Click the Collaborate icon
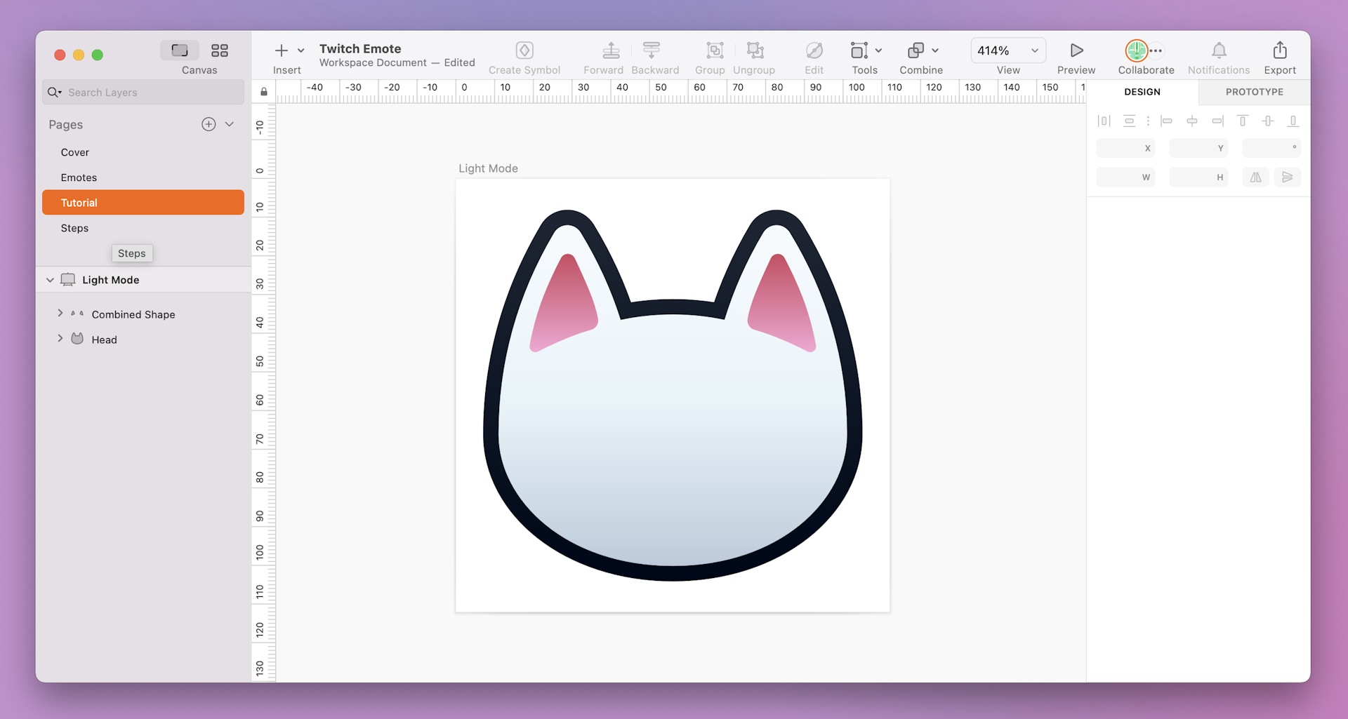The width and height of the screenshot is (1348, 719). [1137, 51]
